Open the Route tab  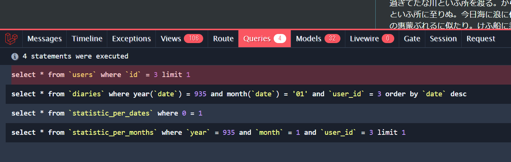click(x=223, y=39)
